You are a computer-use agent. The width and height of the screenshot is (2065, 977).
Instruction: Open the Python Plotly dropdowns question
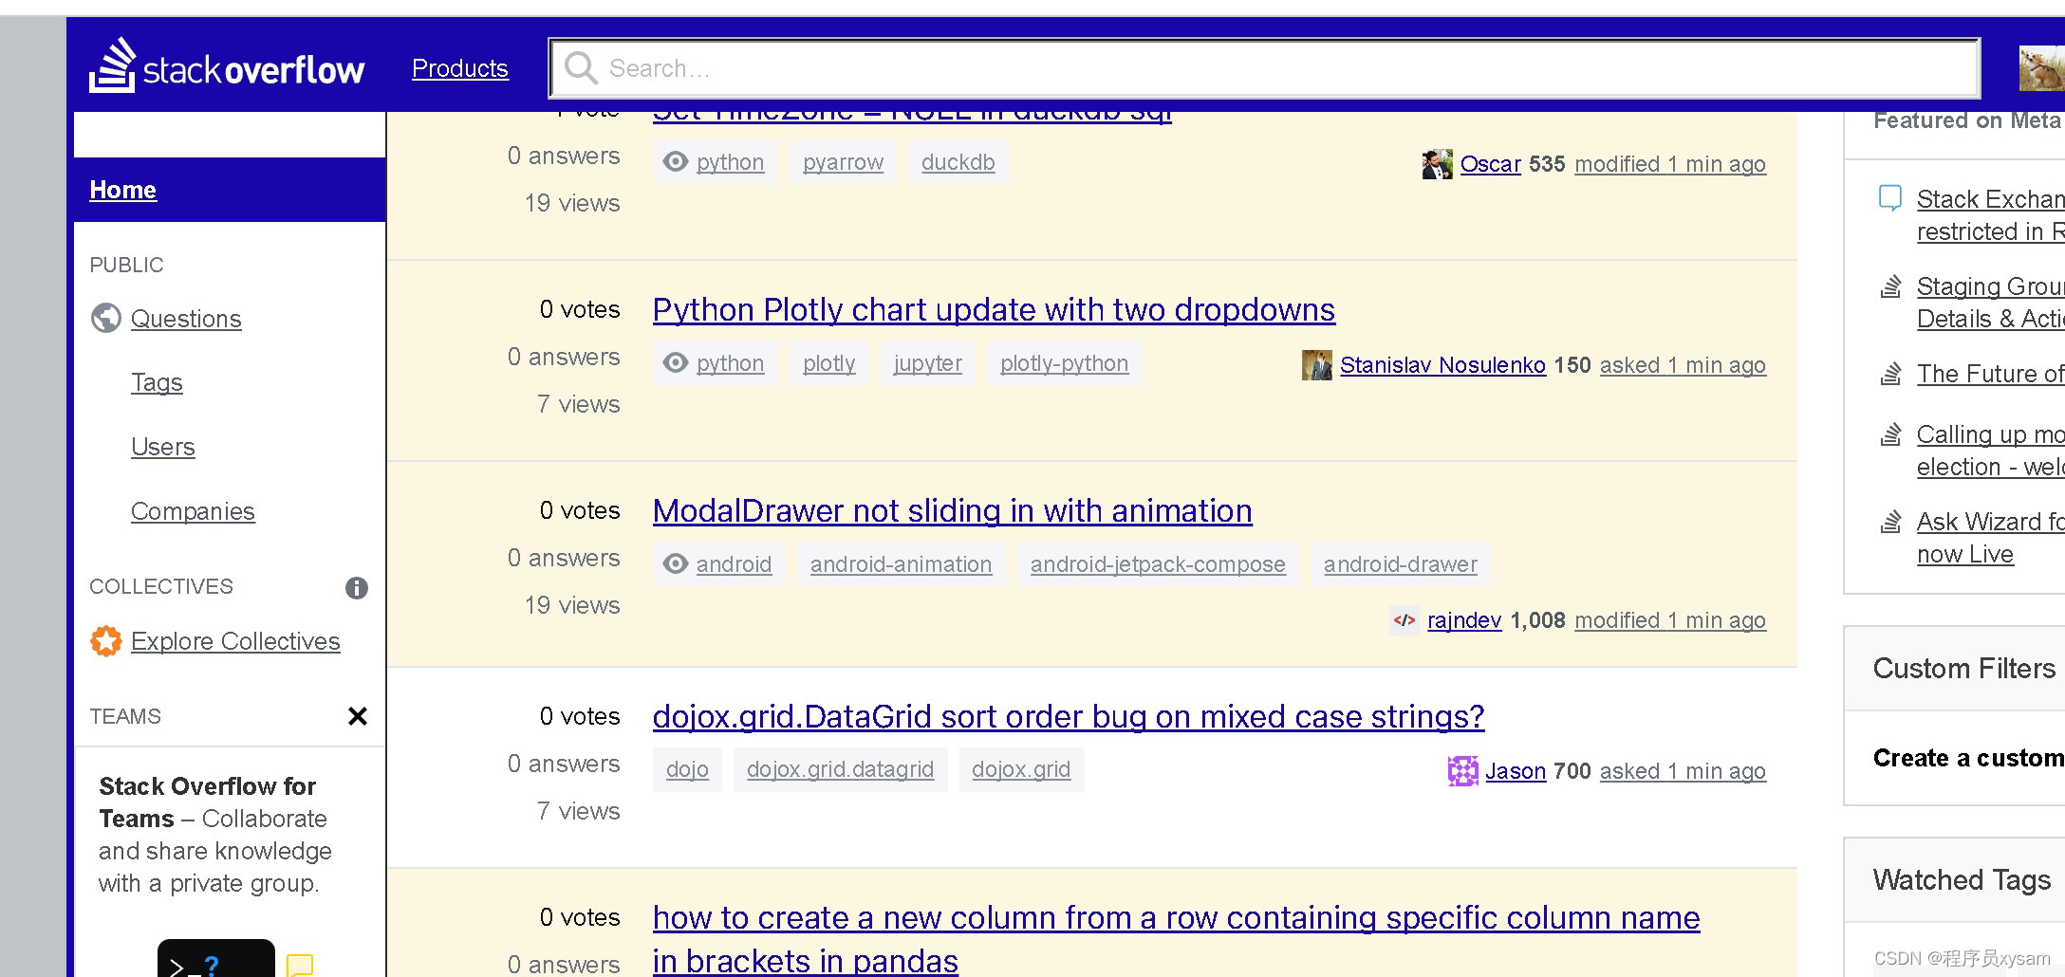click(993, 309)
